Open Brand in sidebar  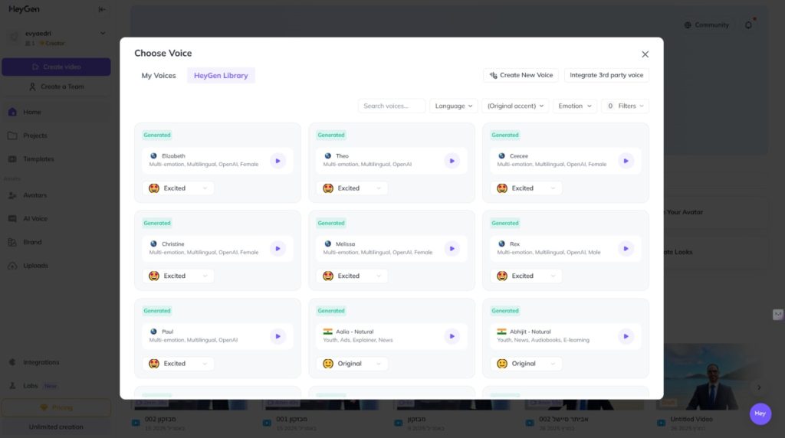tap(56, 242)
